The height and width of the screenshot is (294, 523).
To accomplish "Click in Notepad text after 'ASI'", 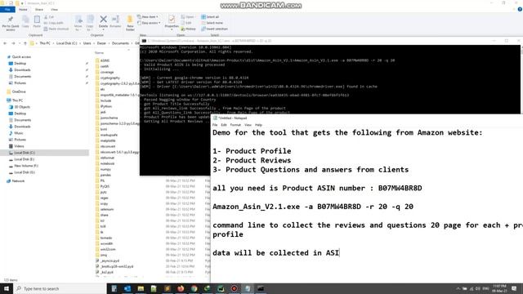I will [339, 252].
